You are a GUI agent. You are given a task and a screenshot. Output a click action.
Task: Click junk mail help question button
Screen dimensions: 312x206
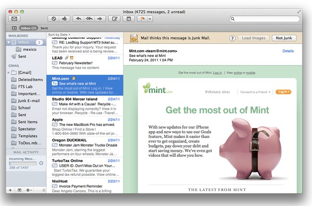tap(232, 38)
